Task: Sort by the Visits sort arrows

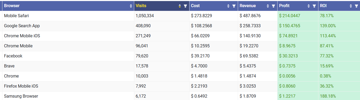Action: click(180, 6)
